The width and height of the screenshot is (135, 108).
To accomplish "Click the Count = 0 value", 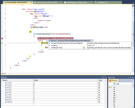I will coord(90,45).
